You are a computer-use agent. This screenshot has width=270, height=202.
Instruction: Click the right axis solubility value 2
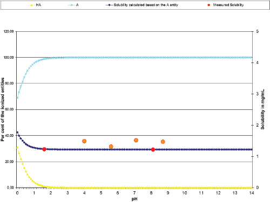[258, 125]
